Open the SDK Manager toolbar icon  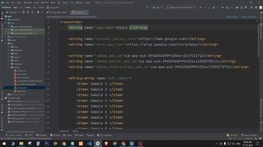[246, 7]
